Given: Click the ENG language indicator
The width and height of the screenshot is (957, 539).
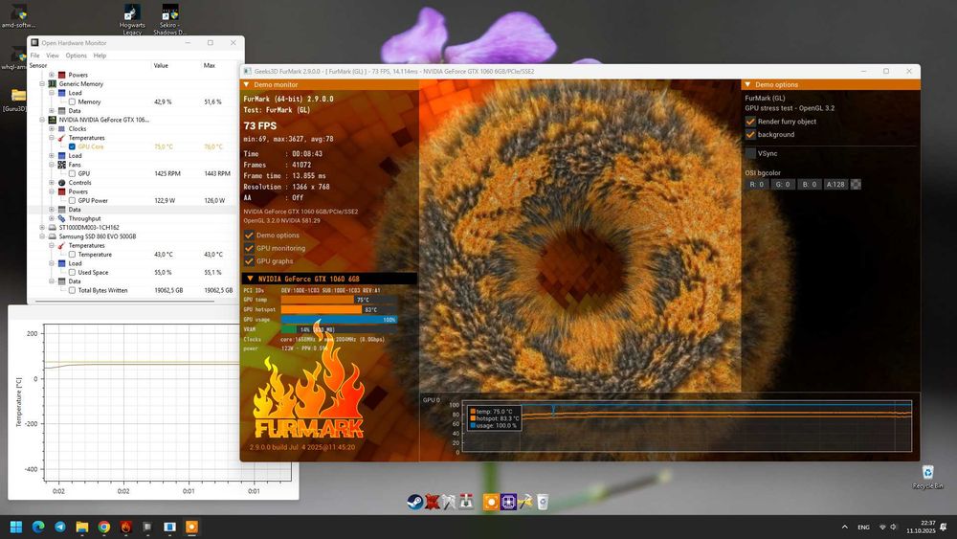Looking at the screenshot, I should [x=863, y=527].
